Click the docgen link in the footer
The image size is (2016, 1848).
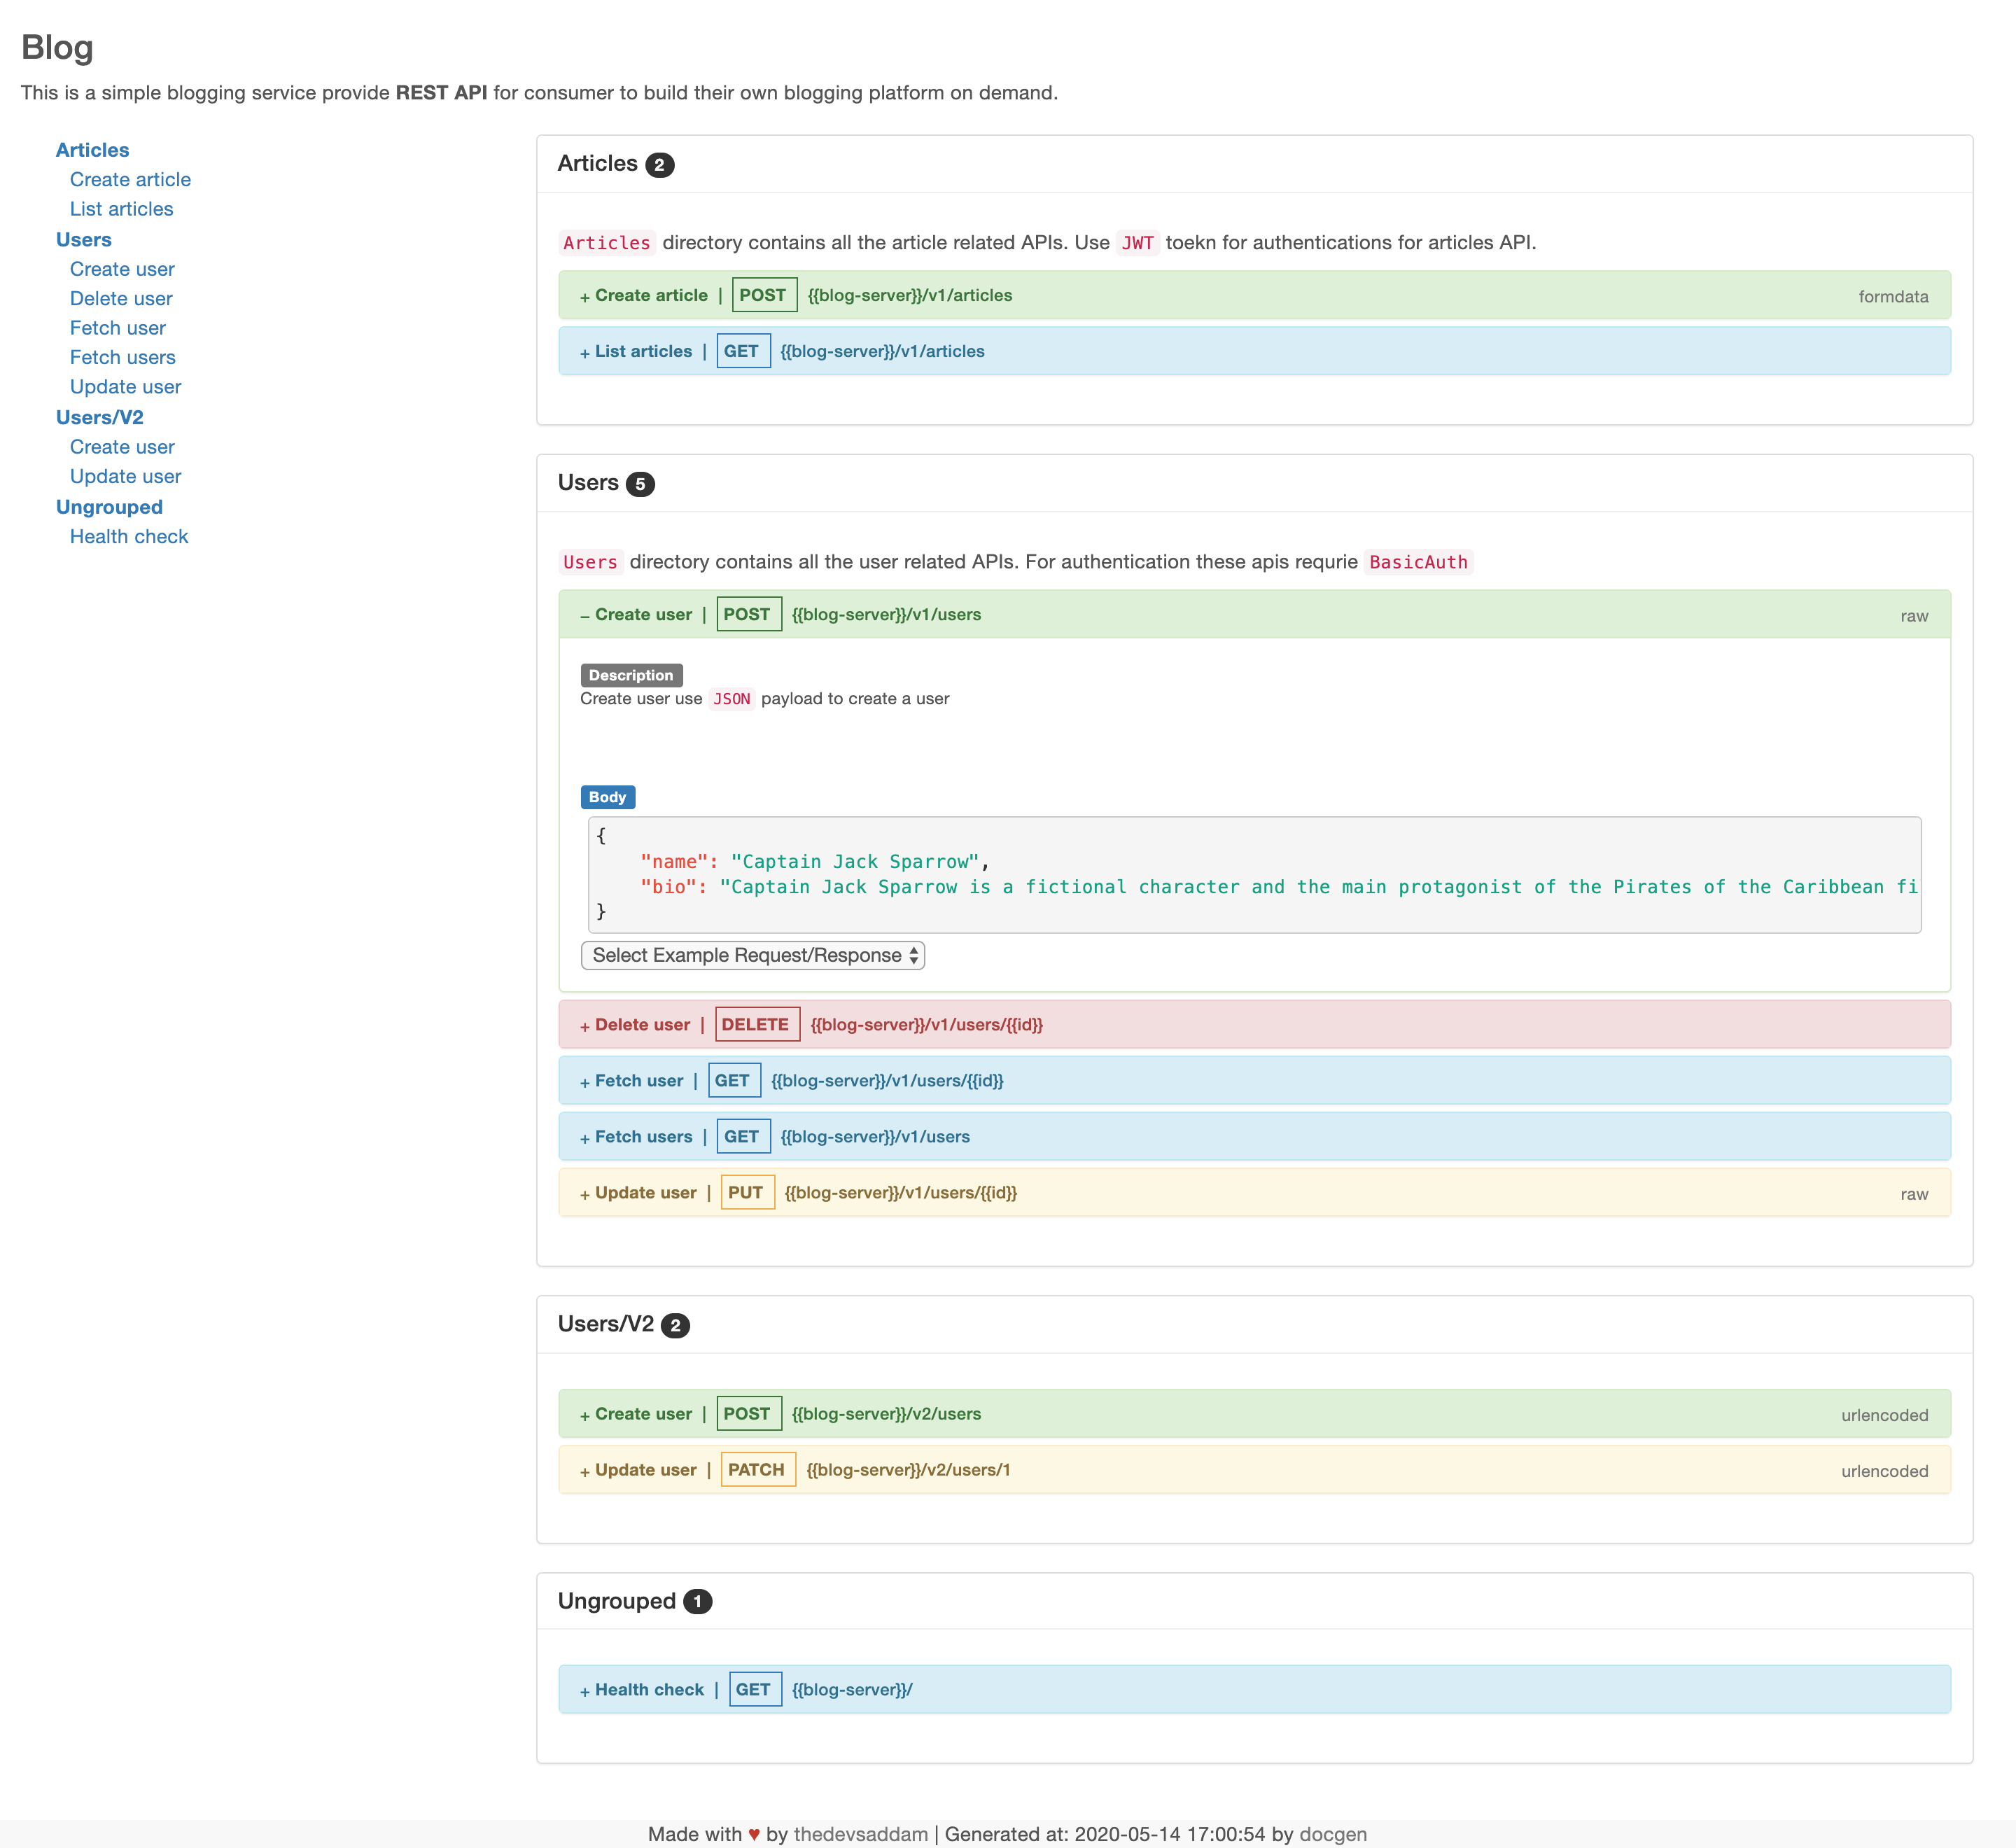[1333, 1834]
